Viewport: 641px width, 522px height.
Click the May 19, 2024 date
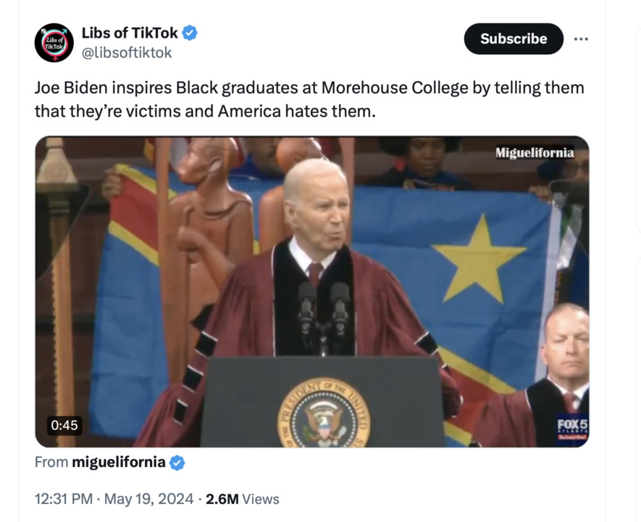click(x=149, y=499)
